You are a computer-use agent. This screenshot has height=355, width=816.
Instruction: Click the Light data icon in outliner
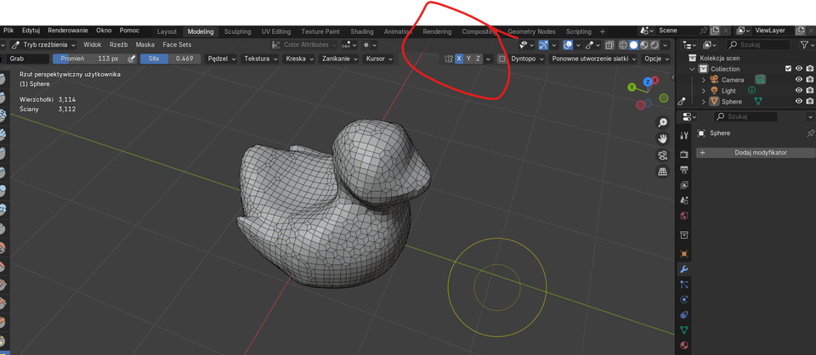[x=751, y=90]
